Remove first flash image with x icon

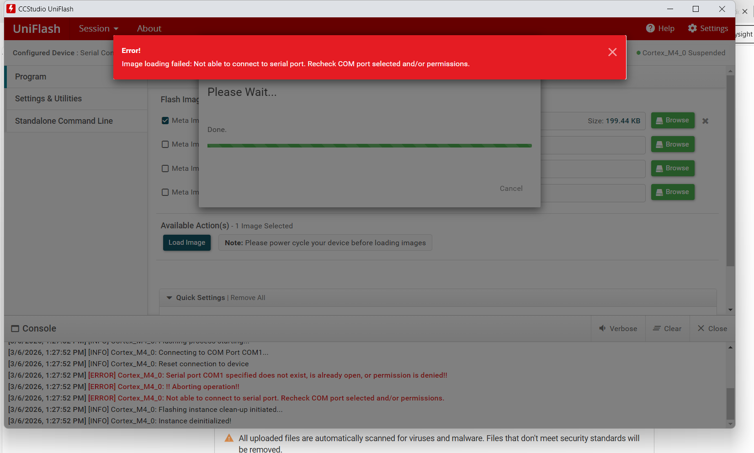click(x=705, y=121)
